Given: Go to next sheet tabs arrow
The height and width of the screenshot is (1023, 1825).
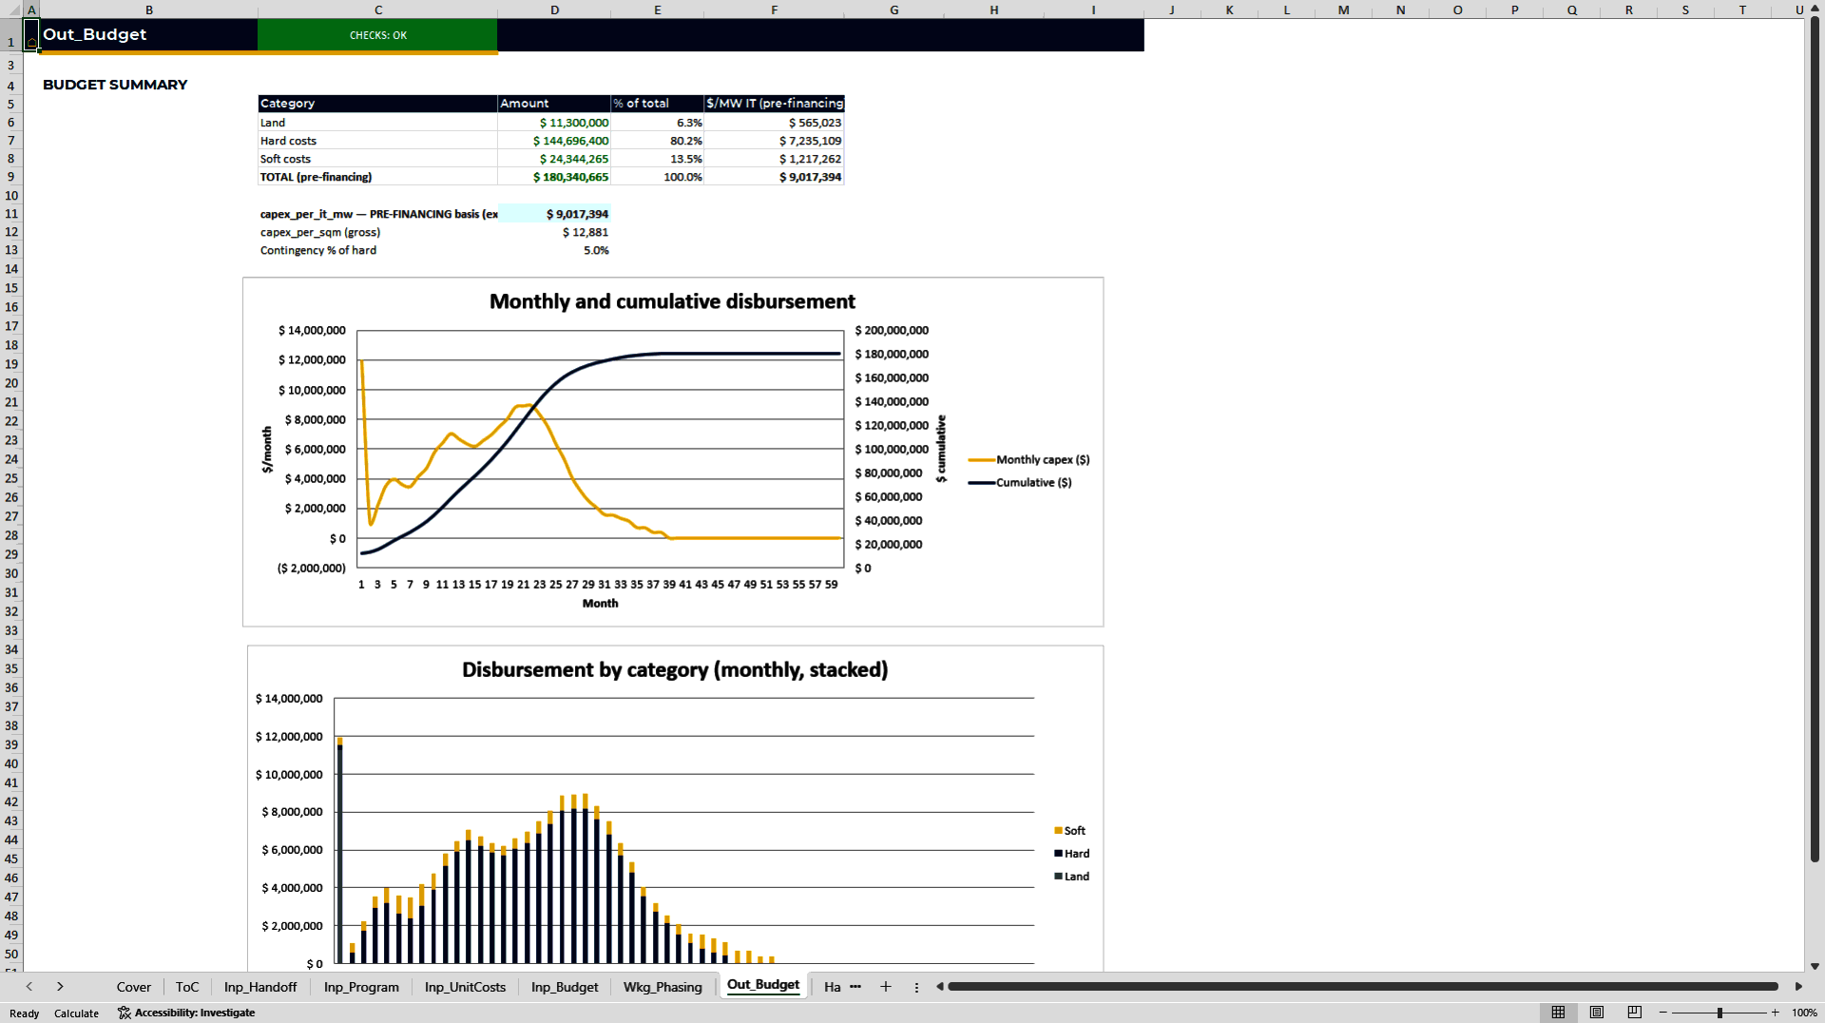Looking at the screenshot, I should (60, 987).
